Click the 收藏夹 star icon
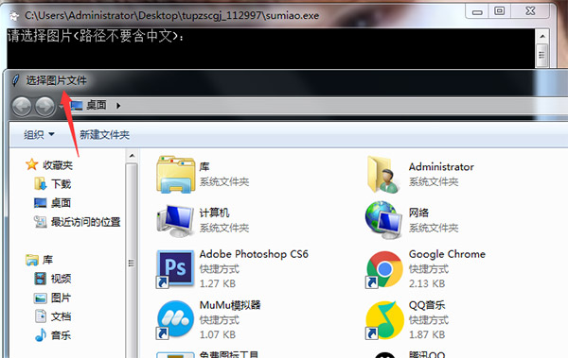This screenshot has height=358, width=568. pos(32,165)
